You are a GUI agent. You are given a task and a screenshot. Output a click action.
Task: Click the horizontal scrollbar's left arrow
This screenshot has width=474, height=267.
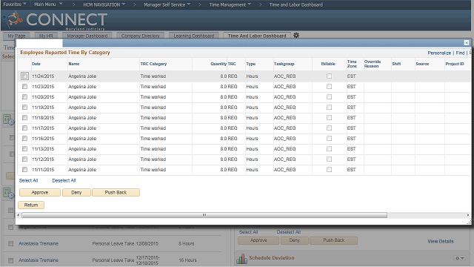[19, 215]
